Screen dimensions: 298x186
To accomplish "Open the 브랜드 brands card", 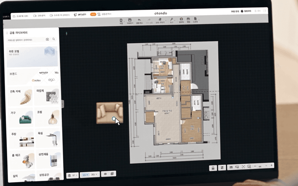I will point(33,77).
